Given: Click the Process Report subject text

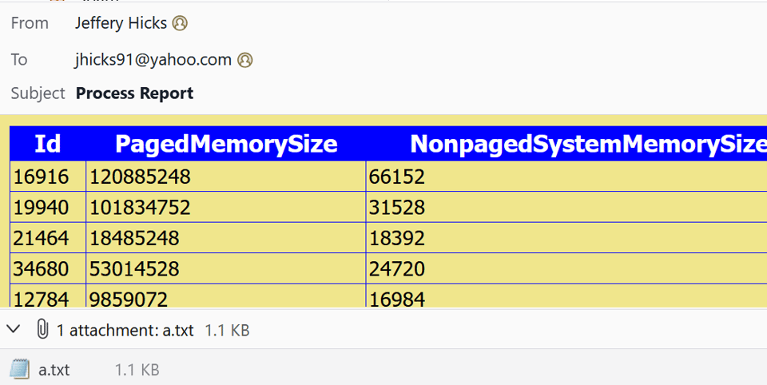Looking at the screenshot, I should 134,93.
